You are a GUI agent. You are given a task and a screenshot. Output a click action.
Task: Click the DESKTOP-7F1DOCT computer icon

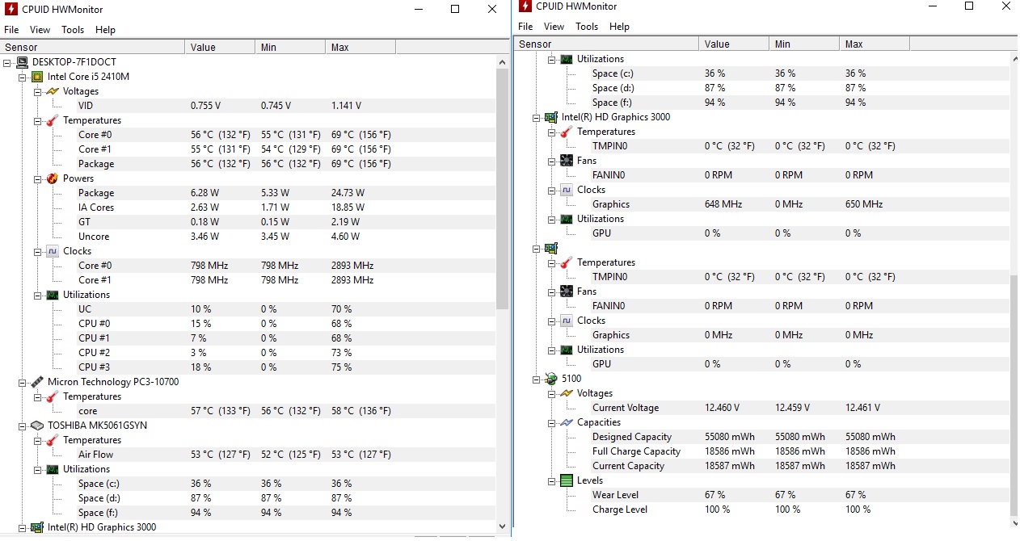click(x=23, y=62)
